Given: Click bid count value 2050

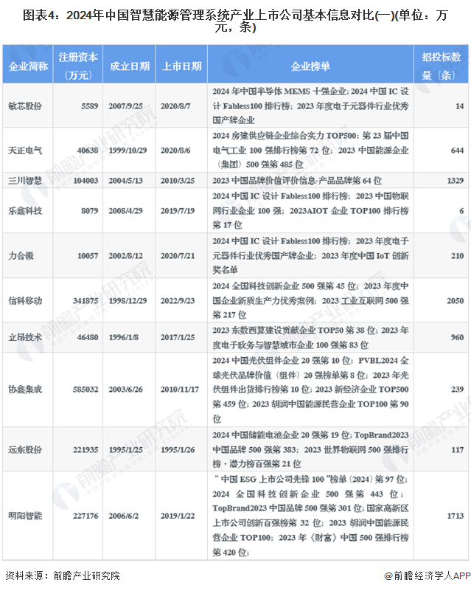Looking at the screenshot, I should pos(456,301).
